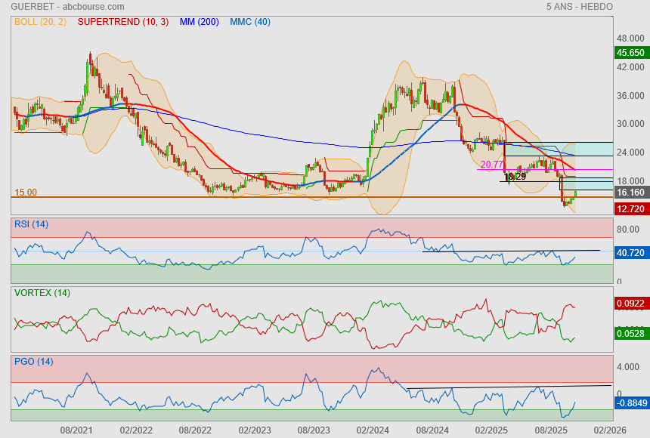Click the RSI (14) indicator label
The width and height of the screenshot is (650, 438).
tap(31, 224)
